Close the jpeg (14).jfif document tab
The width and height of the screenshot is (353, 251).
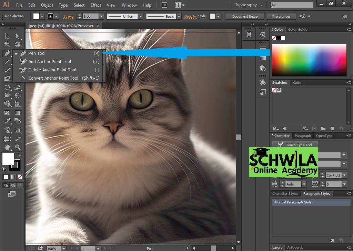pos(98,26)
